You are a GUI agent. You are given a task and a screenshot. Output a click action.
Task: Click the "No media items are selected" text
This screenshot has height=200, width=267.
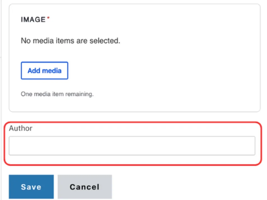tap(70, 41)
